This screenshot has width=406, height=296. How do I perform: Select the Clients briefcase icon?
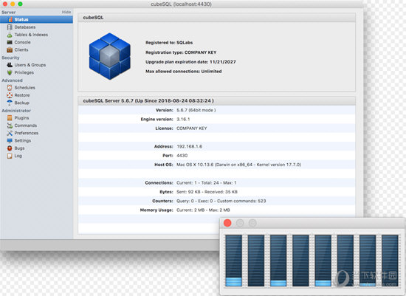[10, 49]
